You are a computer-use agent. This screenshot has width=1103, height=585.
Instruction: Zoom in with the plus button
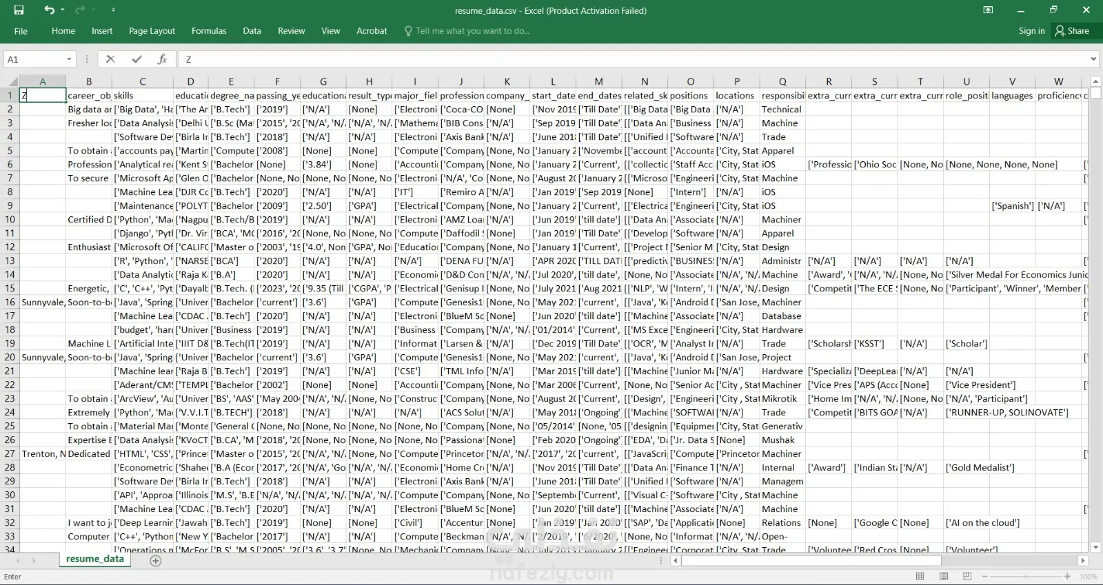pyautogui.click(x=1067, y=577)
